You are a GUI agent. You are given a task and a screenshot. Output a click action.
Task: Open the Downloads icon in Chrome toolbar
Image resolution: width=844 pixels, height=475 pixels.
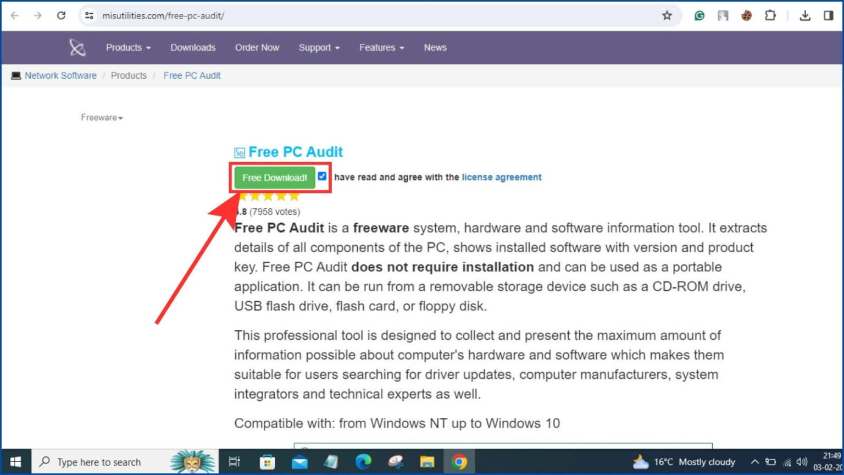805,16
